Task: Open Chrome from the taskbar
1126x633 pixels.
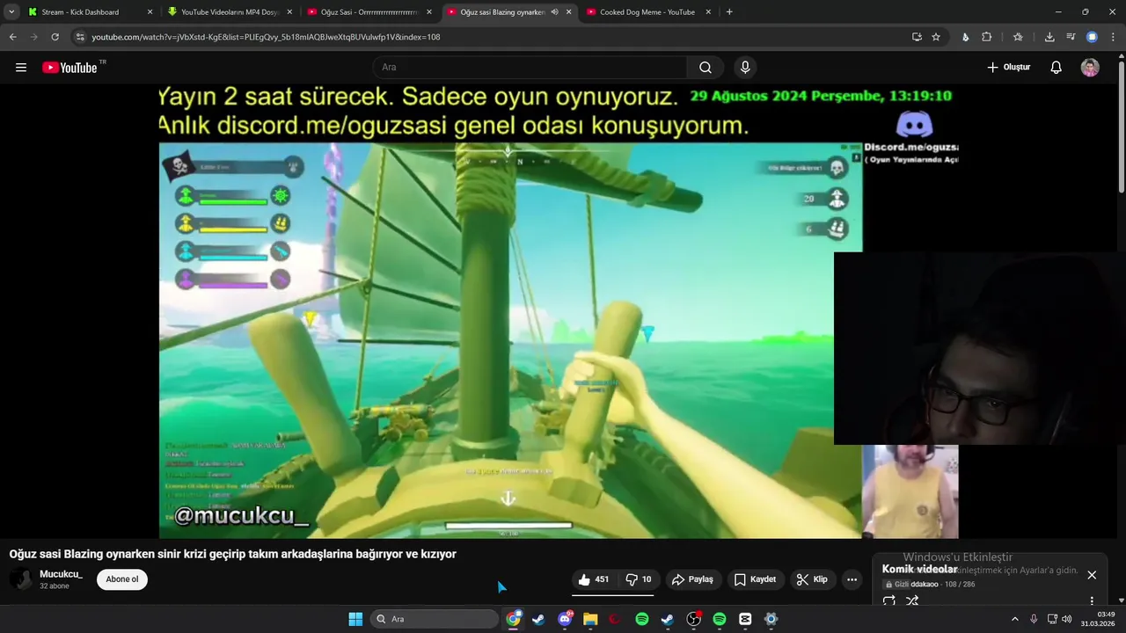Action: pyautogui.click(x=514, y=619)
